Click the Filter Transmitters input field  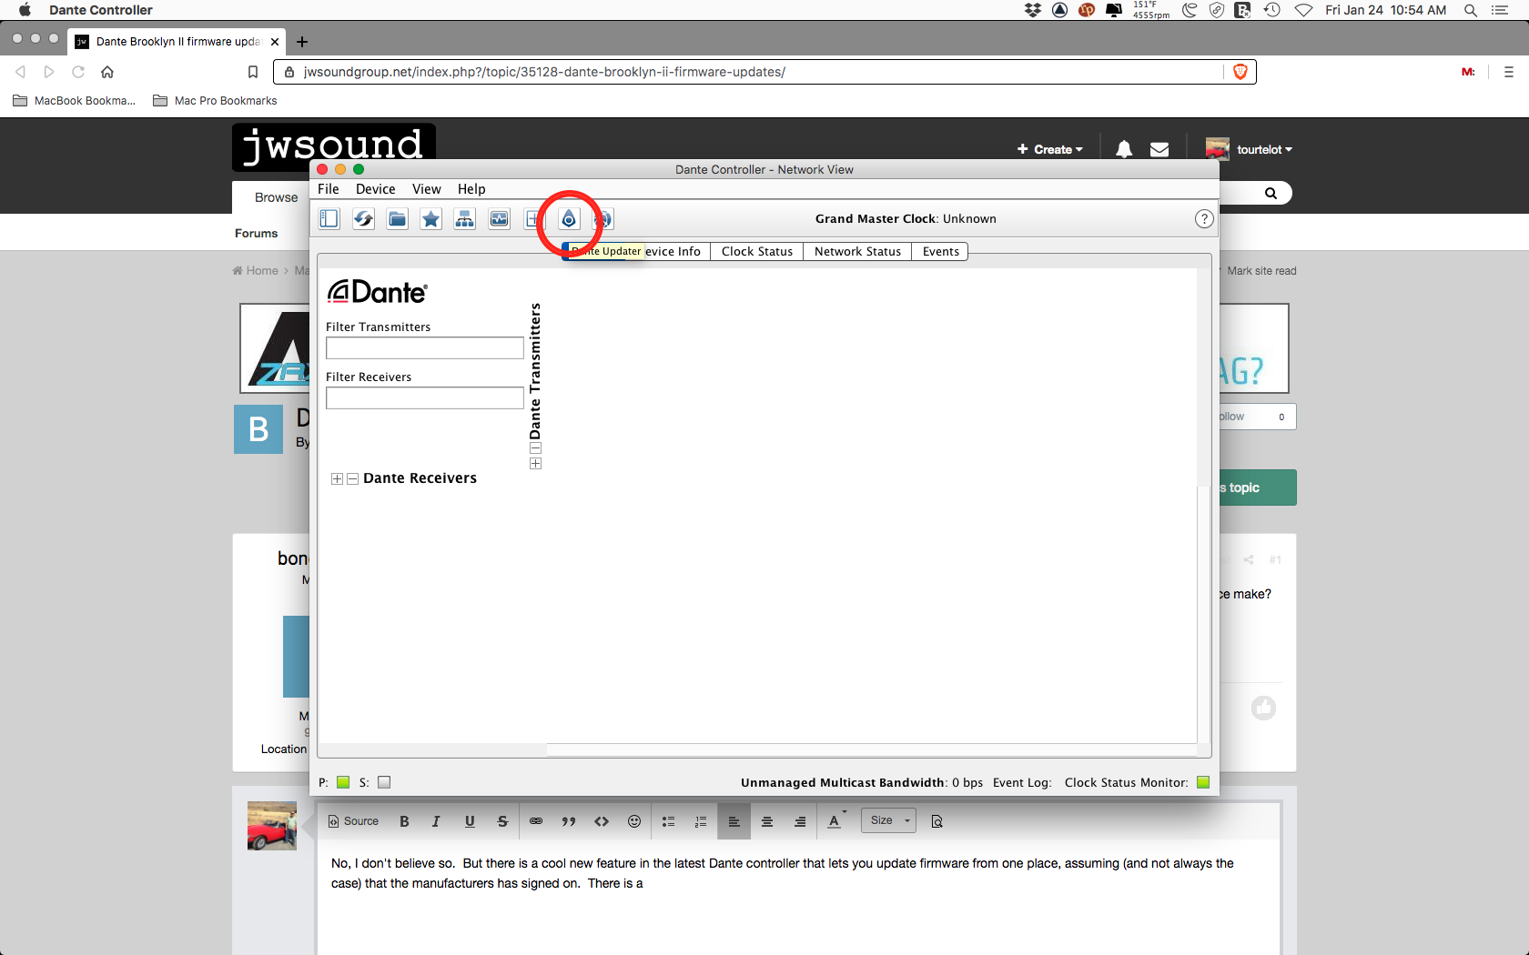click(x=425, y=348)
